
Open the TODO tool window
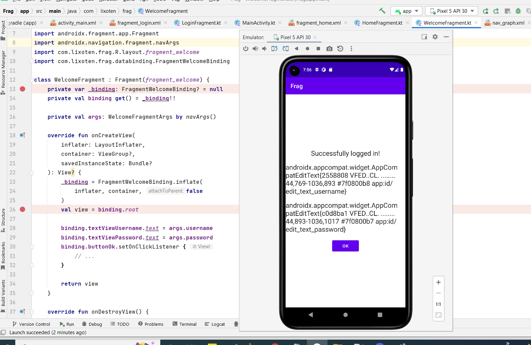coord(120,324)
